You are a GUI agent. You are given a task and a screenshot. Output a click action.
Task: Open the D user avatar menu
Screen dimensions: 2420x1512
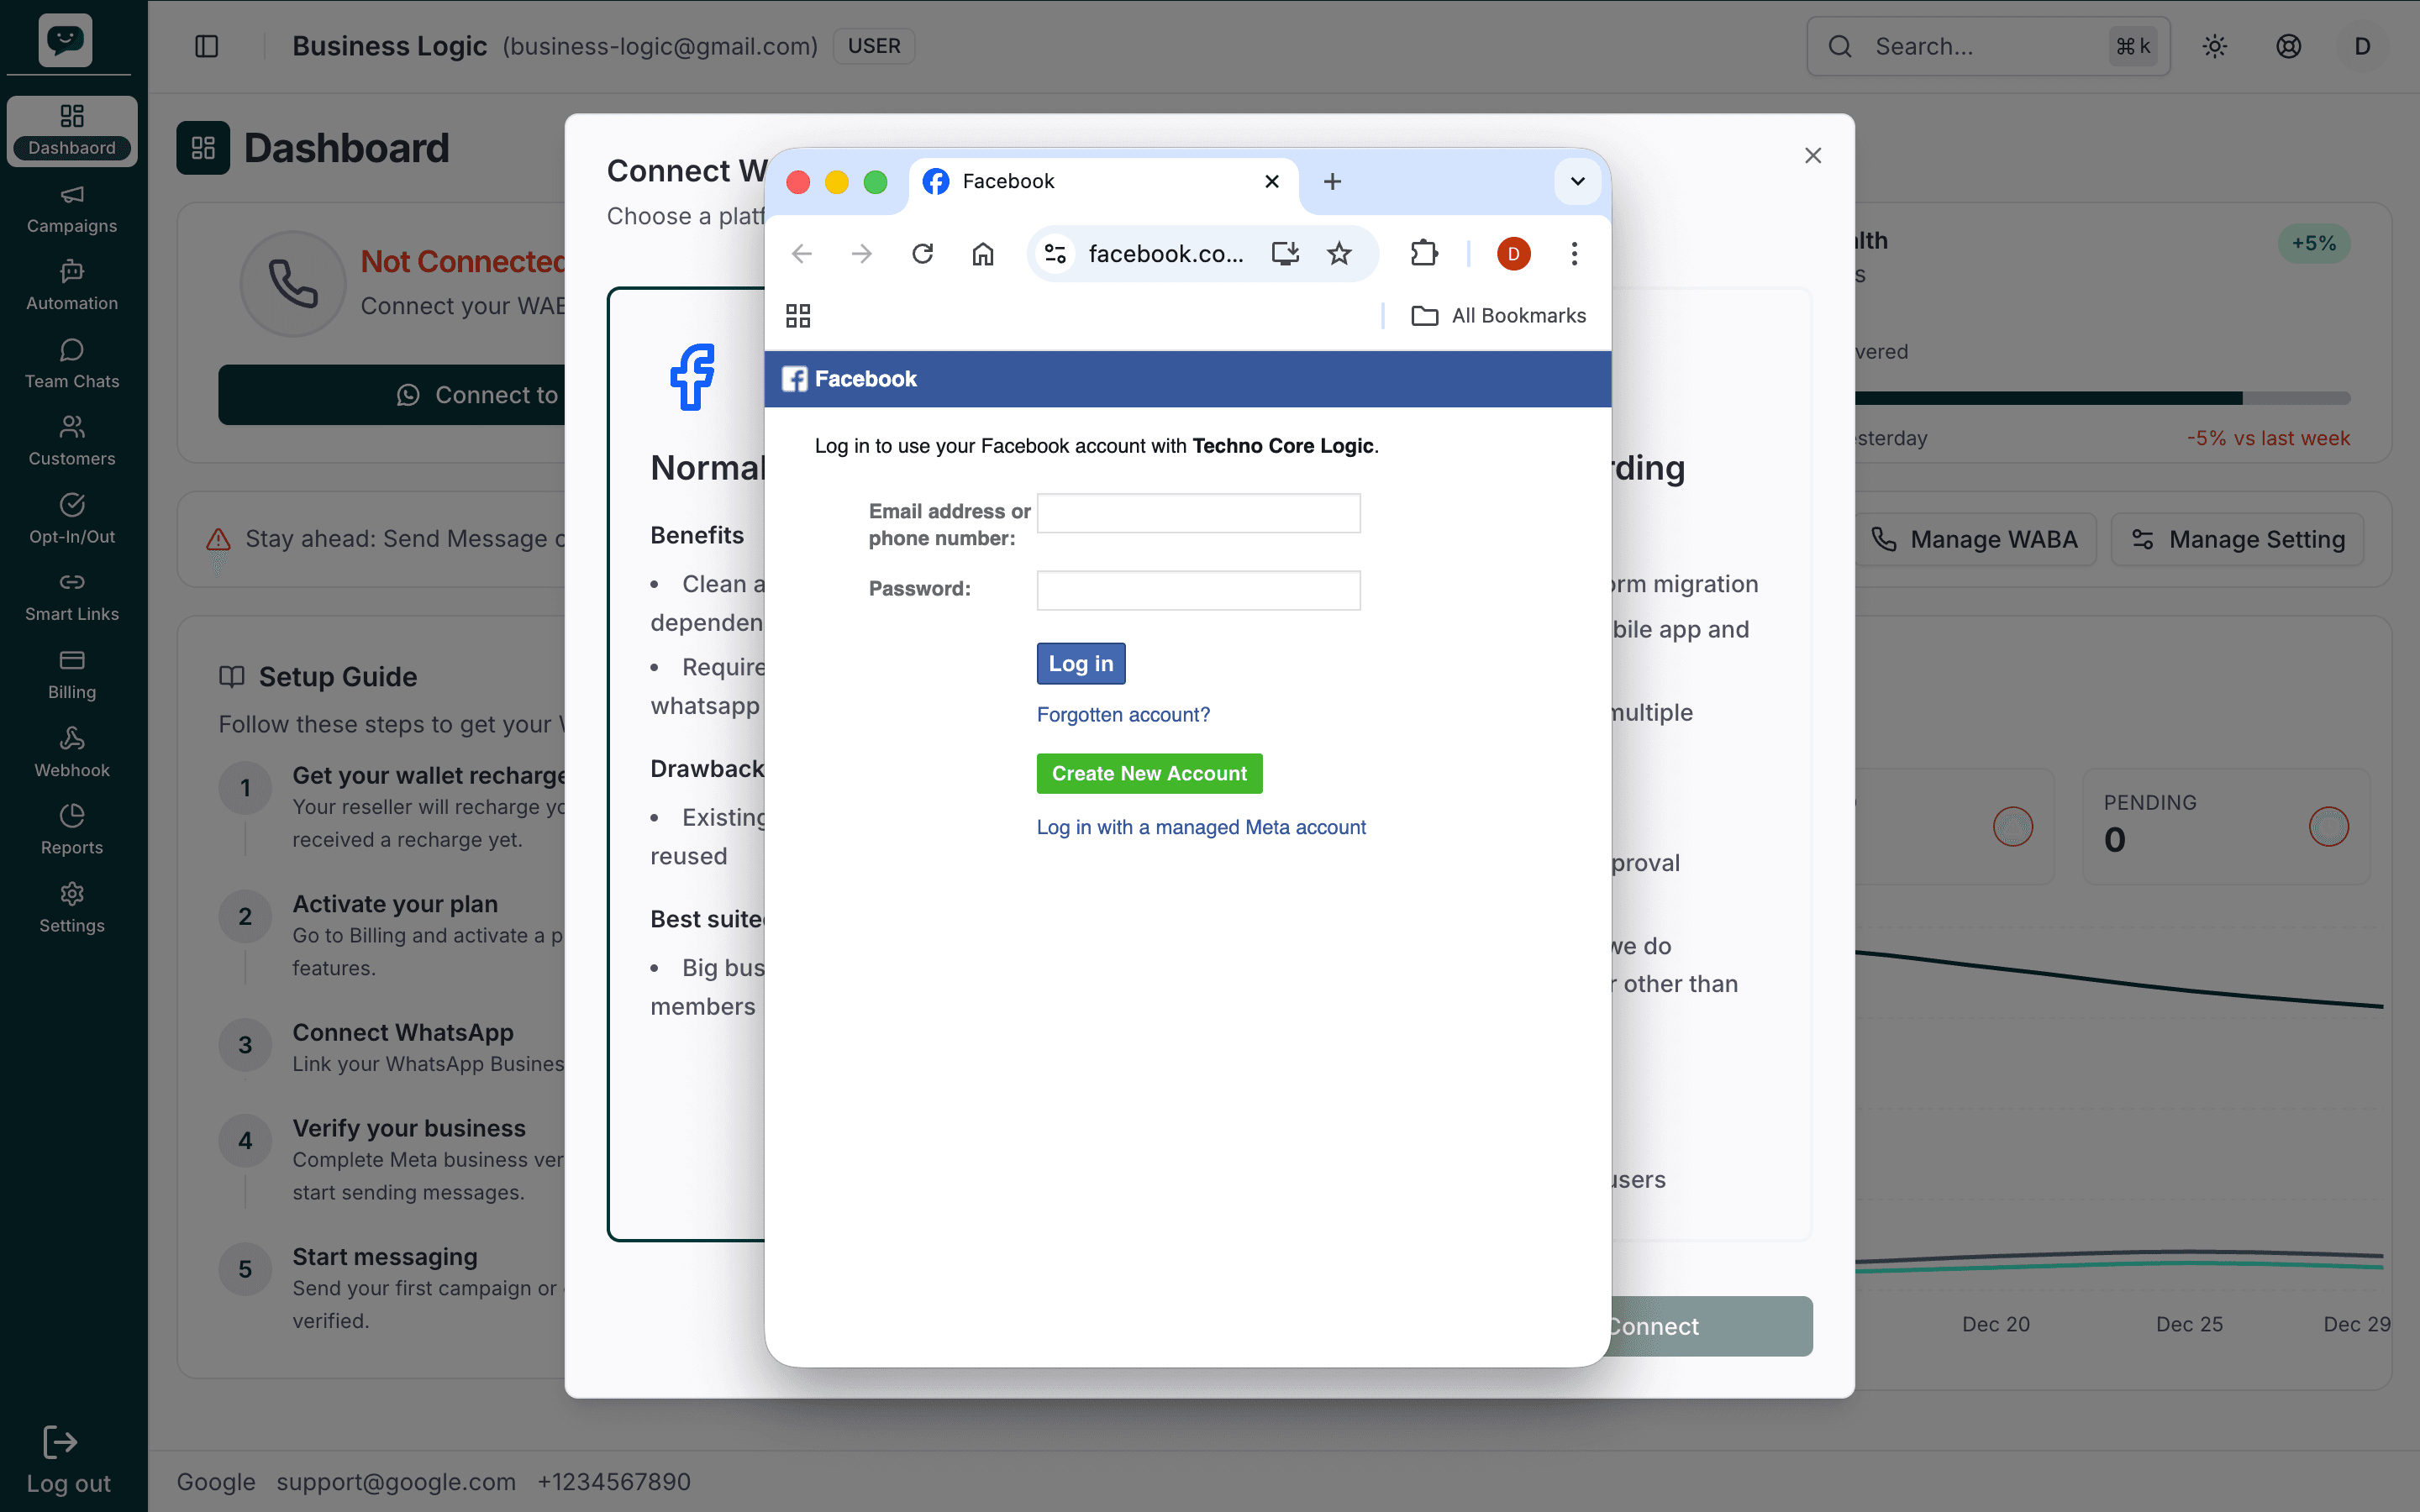[2363, 46]
